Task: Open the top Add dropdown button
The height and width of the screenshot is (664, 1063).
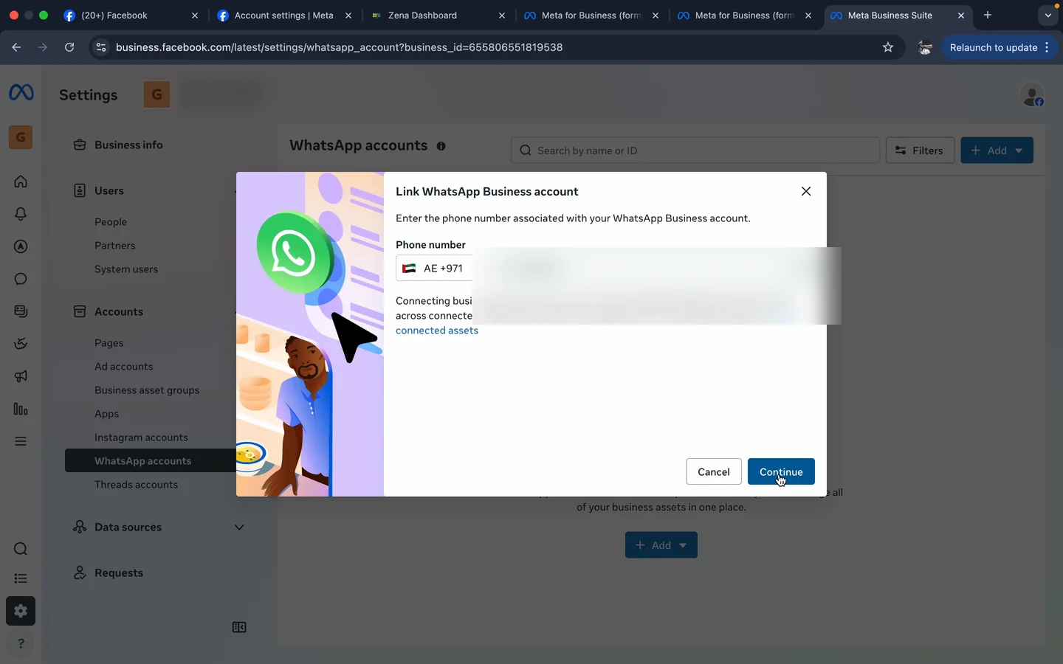Action: pyautogui.click(x=997, y=151)
